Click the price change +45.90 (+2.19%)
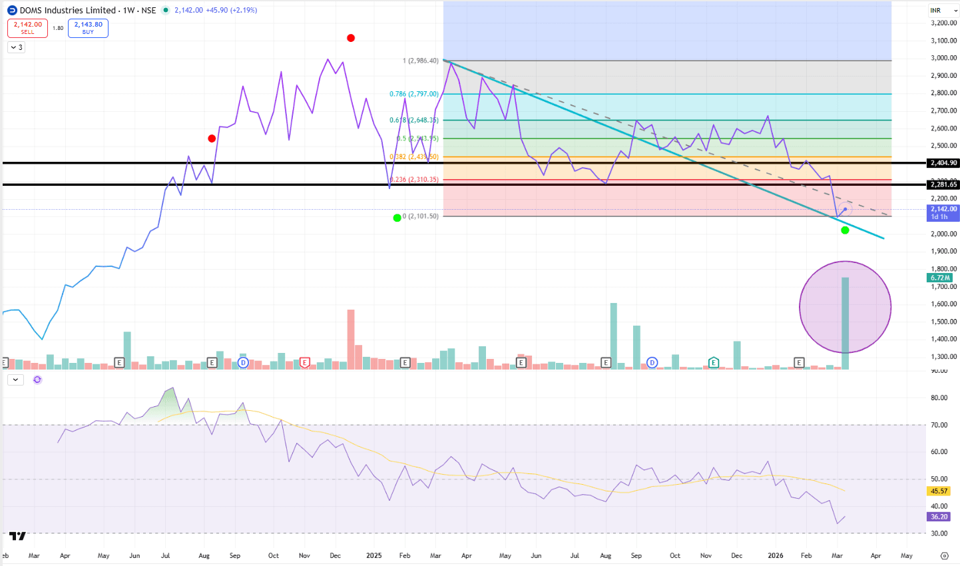The width and height of the screenshot is (960, 566). tap(232, 10)
